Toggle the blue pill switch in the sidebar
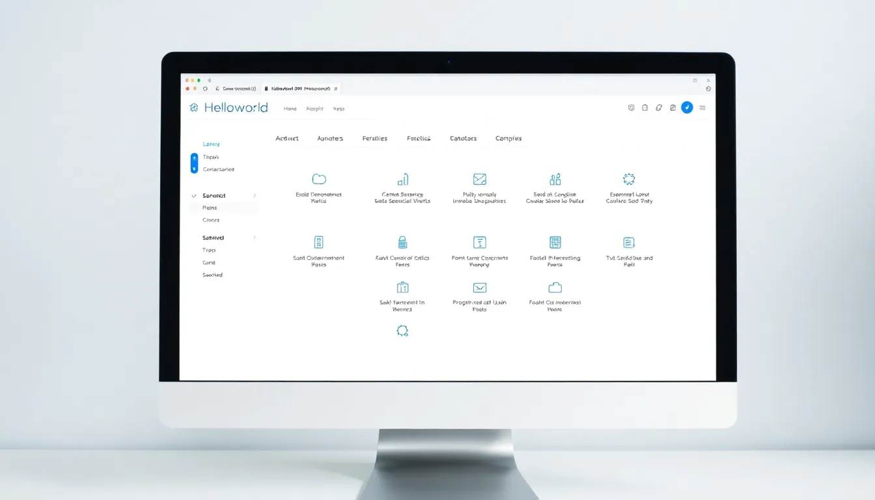The width and height of the screenshot is (875, 500). [194, 163]
